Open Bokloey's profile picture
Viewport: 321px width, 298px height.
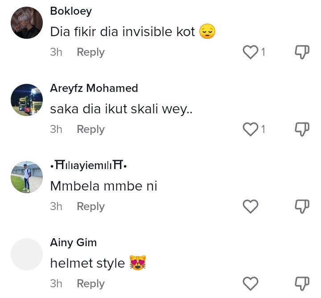pyautogui.click(x=27, y=23)
